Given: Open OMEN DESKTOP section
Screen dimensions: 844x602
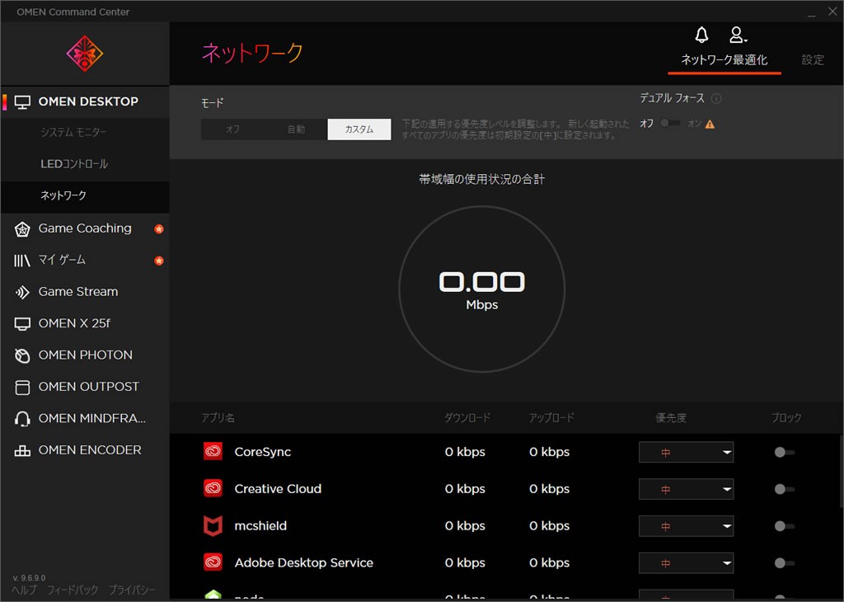Looking at the screenshot, I should [x=85, y=101].
